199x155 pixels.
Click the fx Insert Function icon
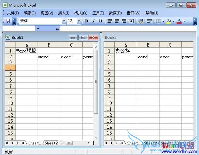pyautogui.click(x=57, y=28)
